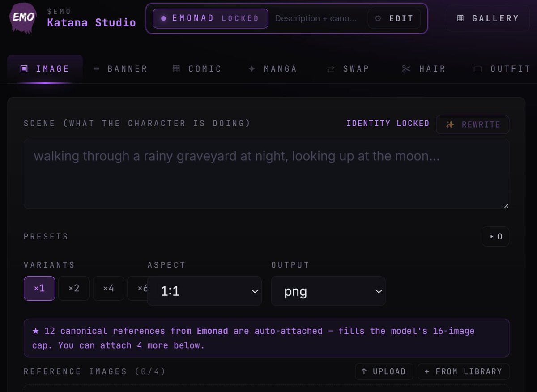Viewport: 537px width, 392px height.
Task: Switch to the BANNER tab
Action: 121,69
